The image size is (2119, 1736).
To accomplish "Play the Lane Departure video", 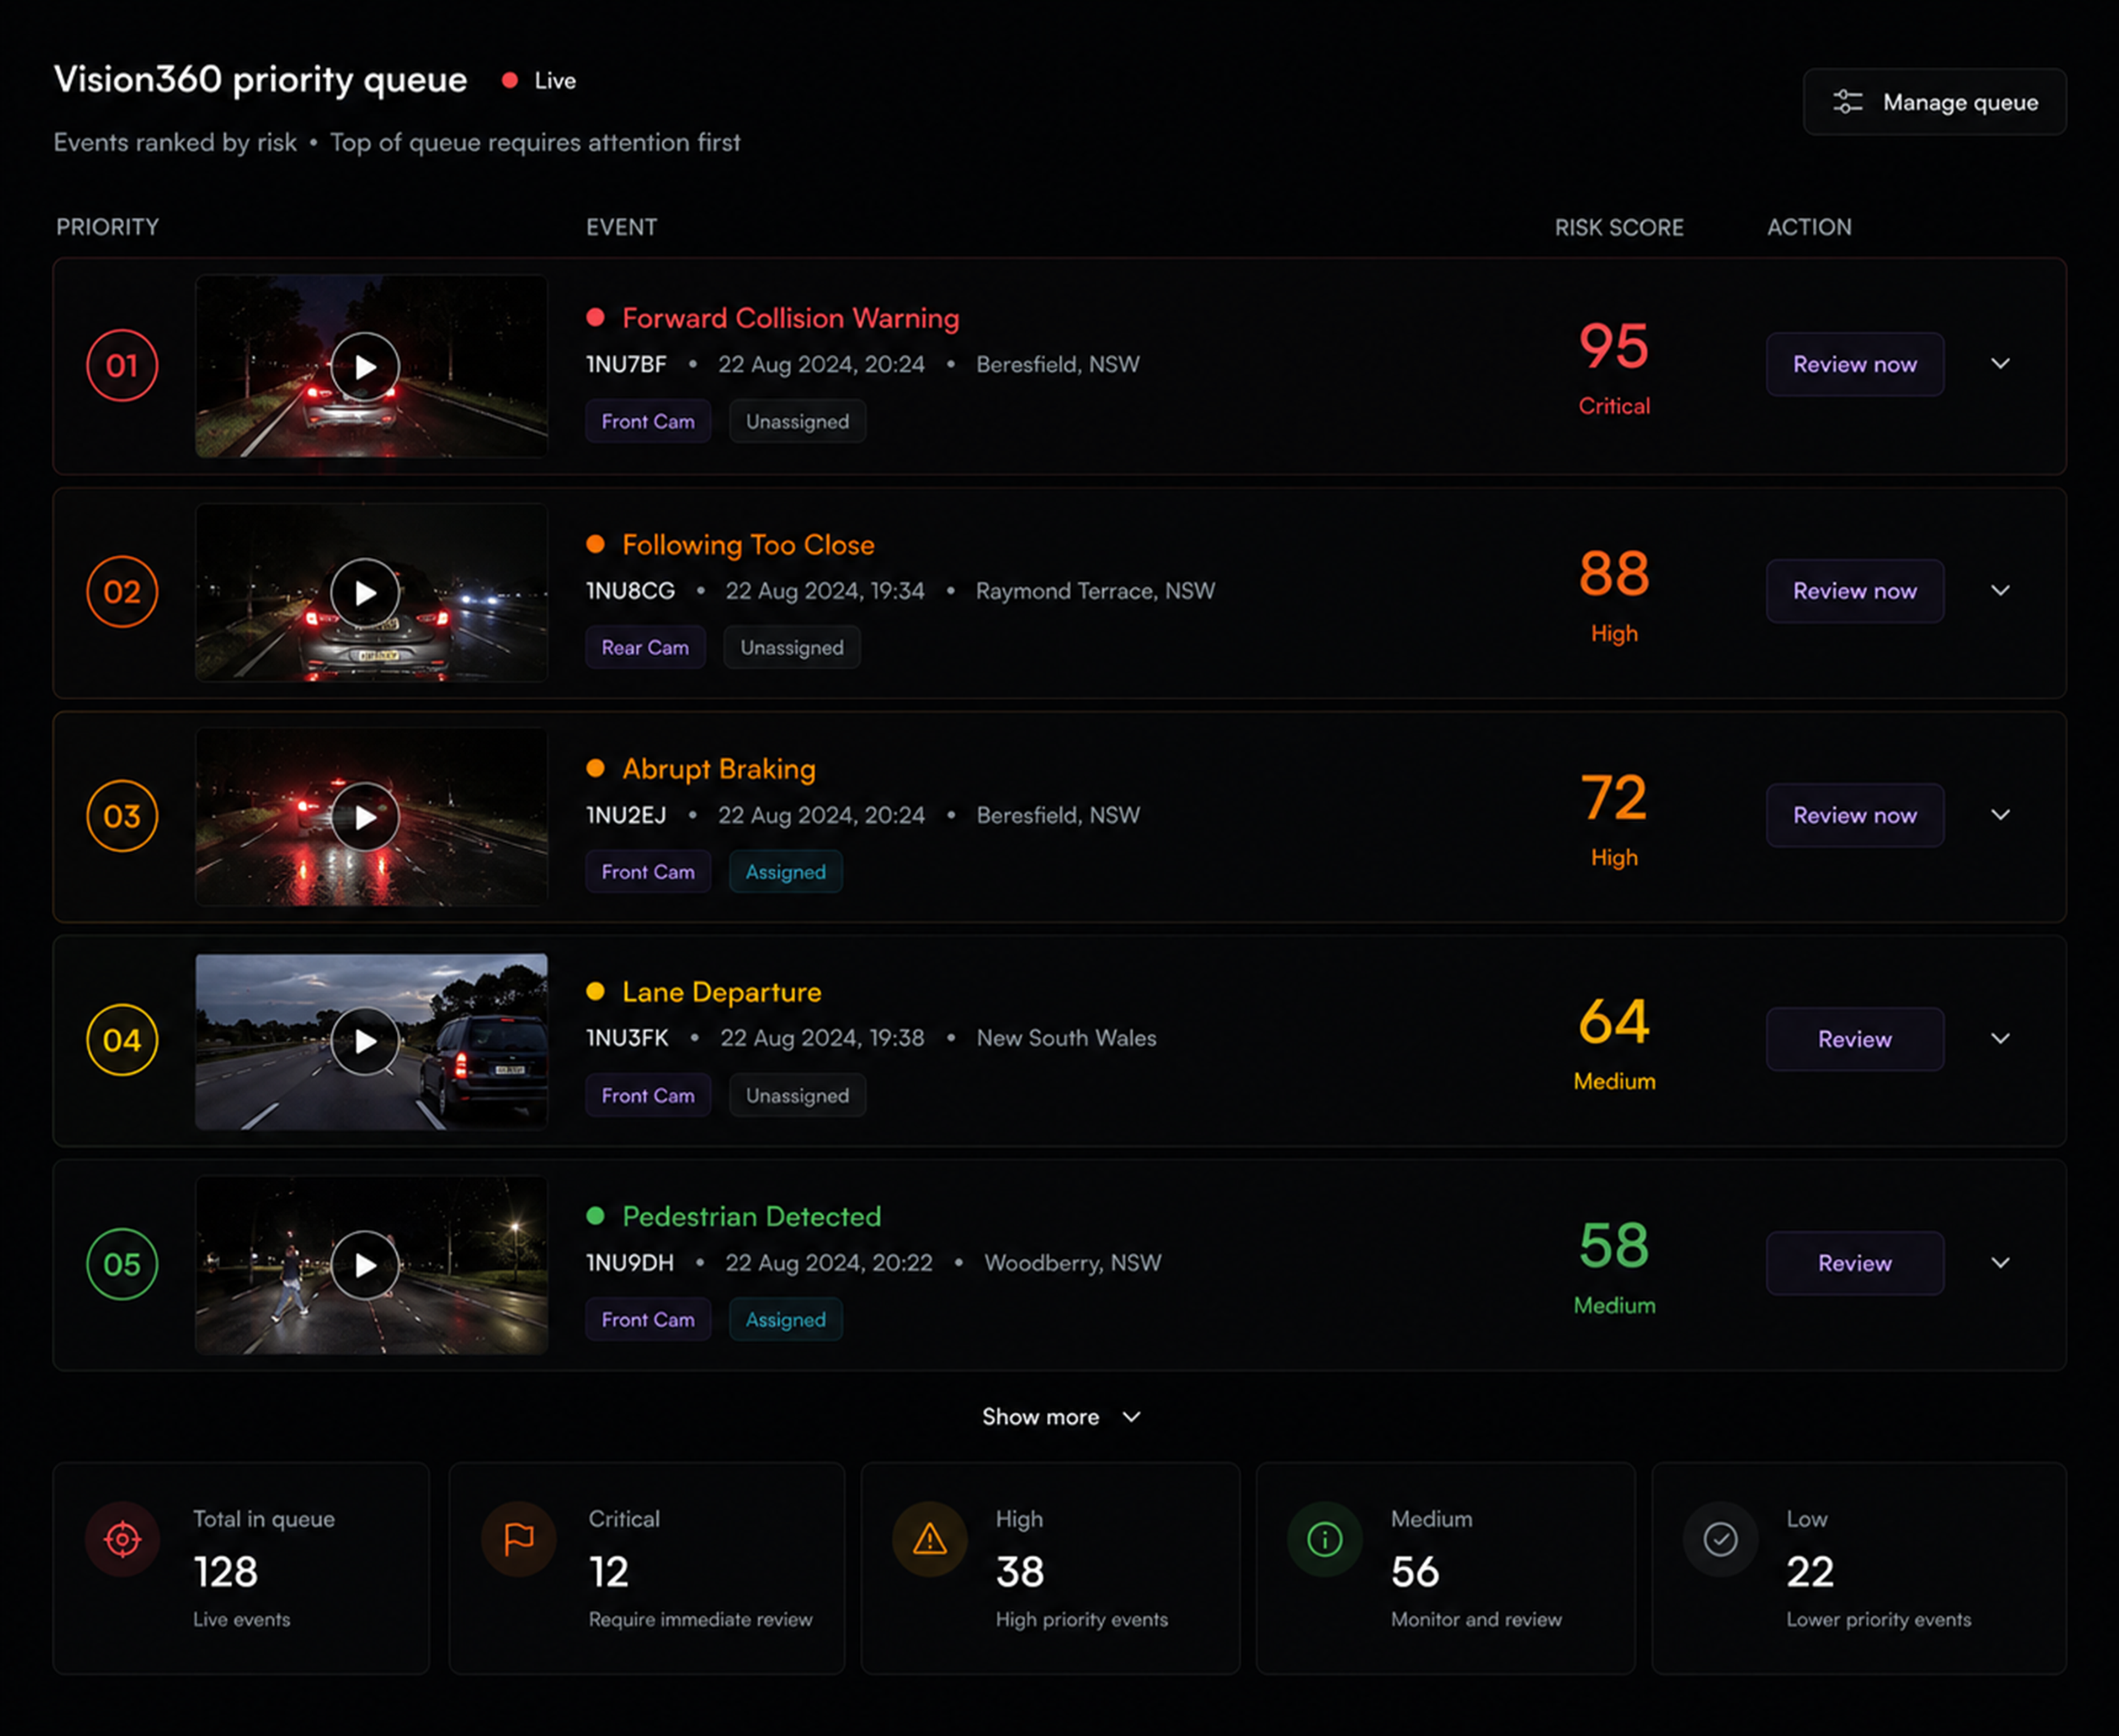I will (365, 1041).
